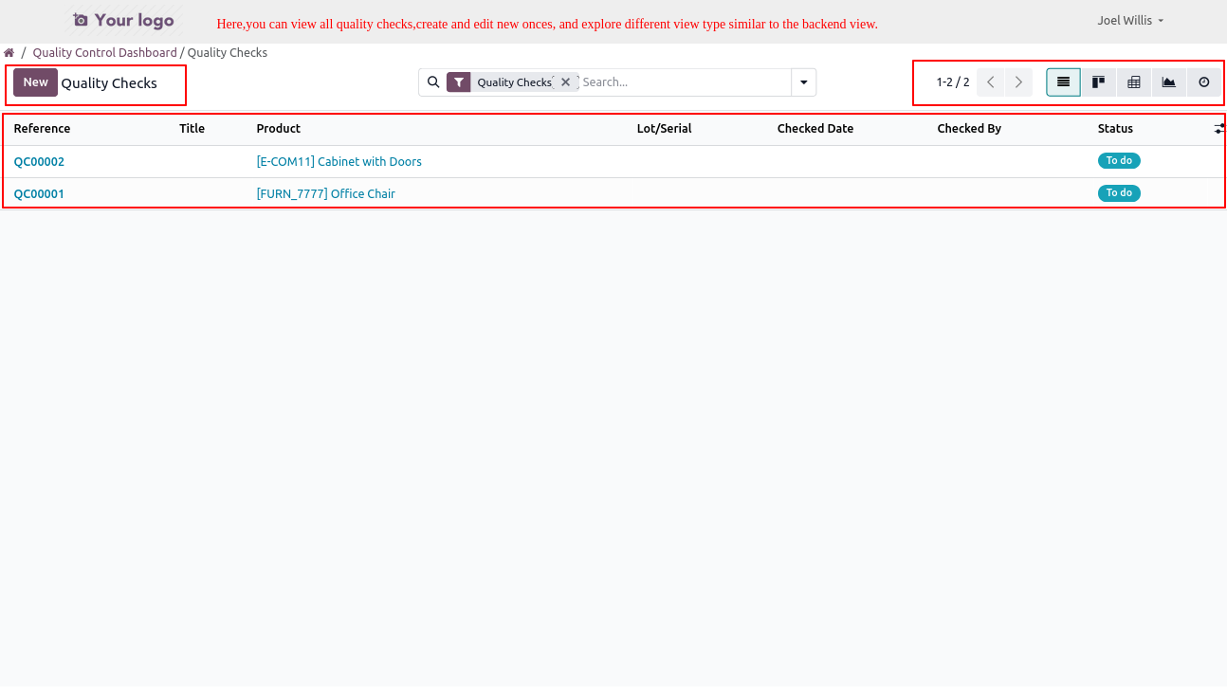
Task: Open the Office Chair product record
Action: tap(325, 194)
